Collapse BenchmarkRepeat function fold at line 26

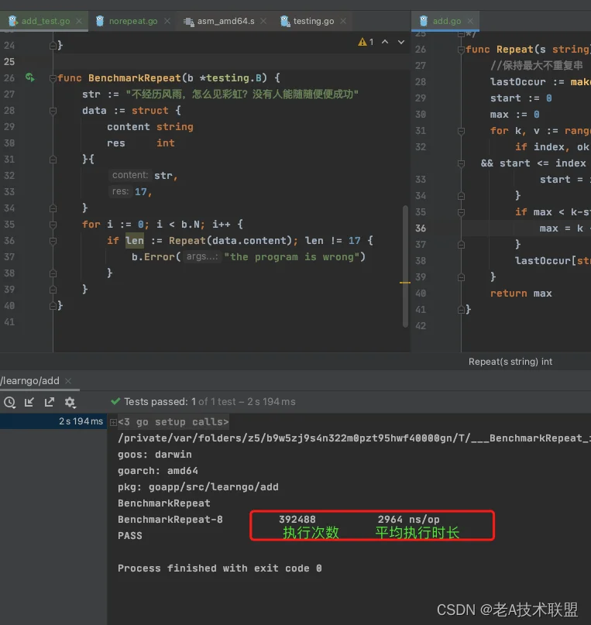coord(53,78)
